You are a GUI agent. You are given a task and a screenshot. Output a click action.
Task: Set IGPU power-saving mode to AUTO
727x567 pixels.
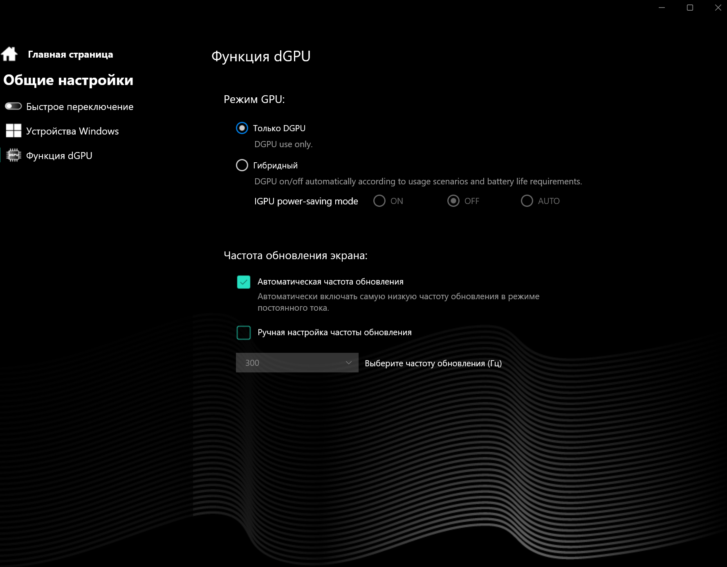[527, 201]
